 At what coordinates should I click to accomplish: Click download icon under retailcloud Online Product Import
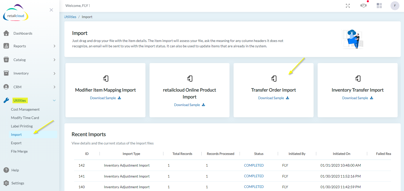(204, 105)
